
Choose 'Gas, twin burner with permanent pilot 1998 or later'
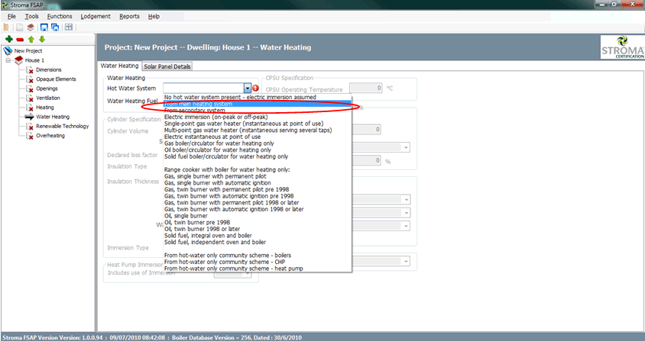pos(258,203)
